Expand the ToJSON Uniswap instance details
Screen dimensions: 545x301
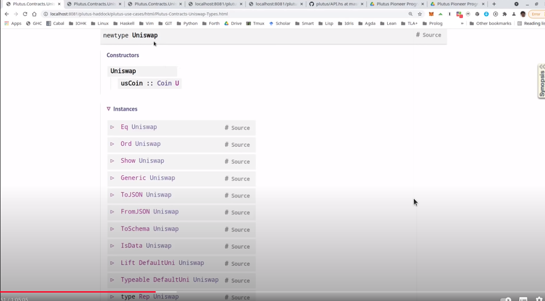pyautogui.click(x=112, y=195)
